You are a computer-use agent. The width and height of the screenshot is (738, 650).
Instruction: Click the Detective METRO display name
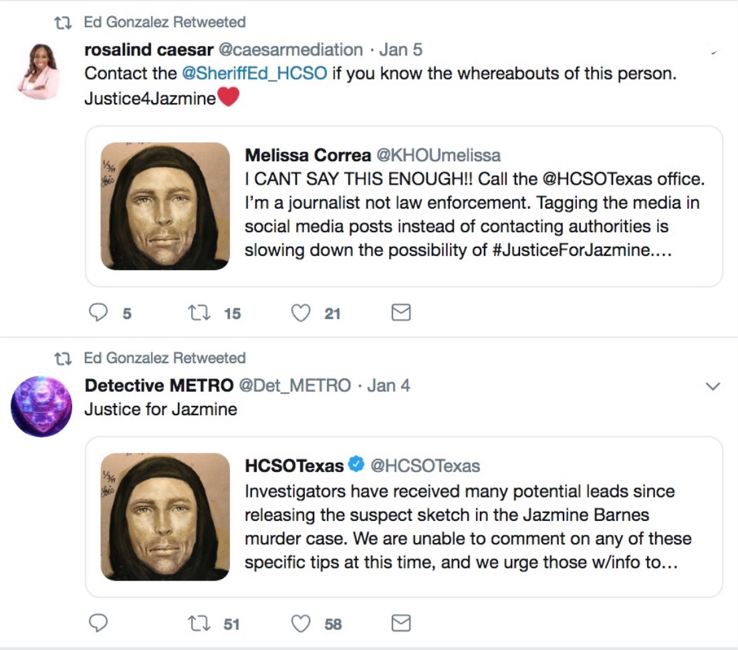pyautogui.click(x=158, y=385)
